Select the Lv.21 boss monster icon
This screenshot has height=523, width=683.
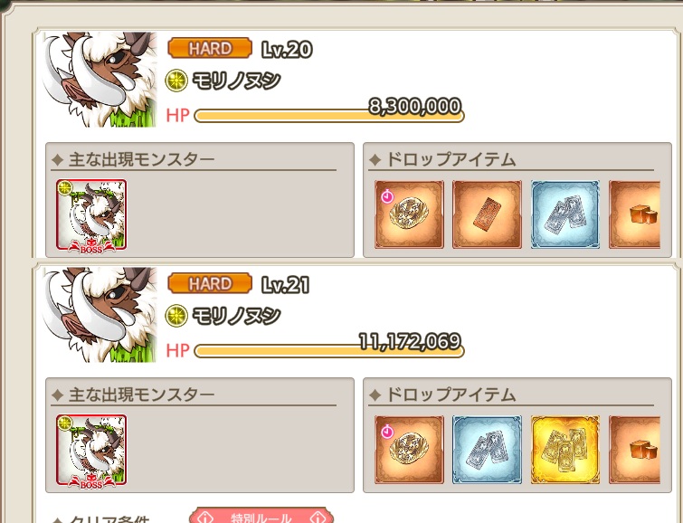[x=91, y=451]
